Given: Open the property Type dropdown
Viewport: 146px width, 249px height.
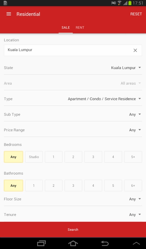Looking at the screenshot, I should point(73,99).
